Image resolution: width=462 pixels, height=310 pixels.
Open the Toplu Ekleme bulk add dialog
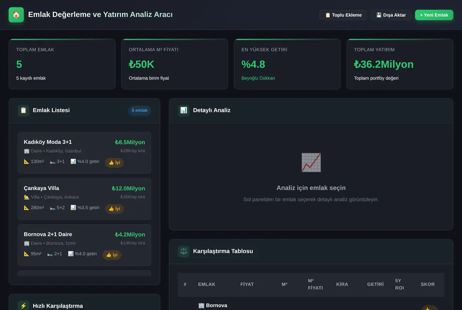(343, 15)
